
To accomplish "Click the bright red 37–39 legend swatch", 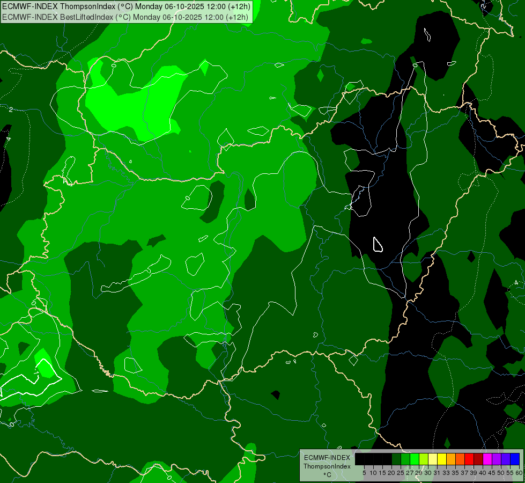I will click(x=469, y=459).
